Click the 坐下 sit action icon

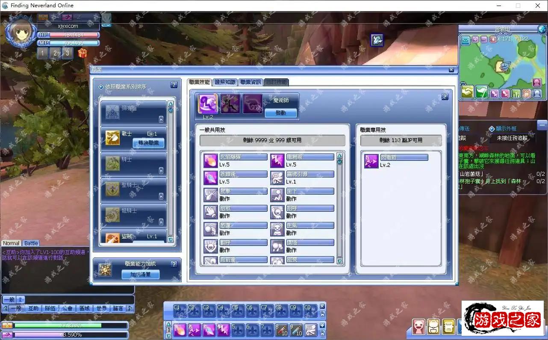click(x=277, y=195)
